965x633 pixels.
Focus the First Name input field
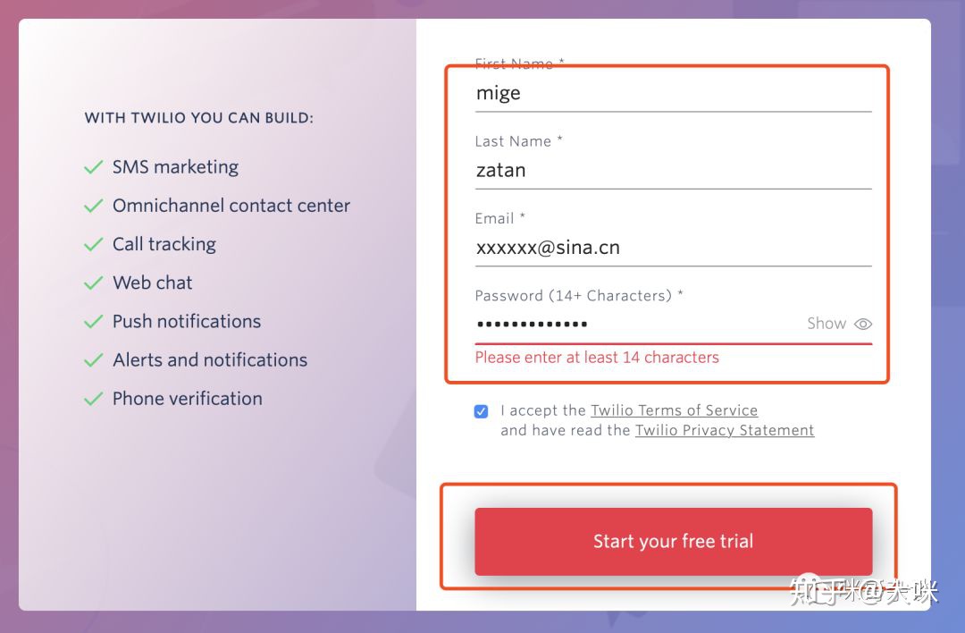coord(672,93)
